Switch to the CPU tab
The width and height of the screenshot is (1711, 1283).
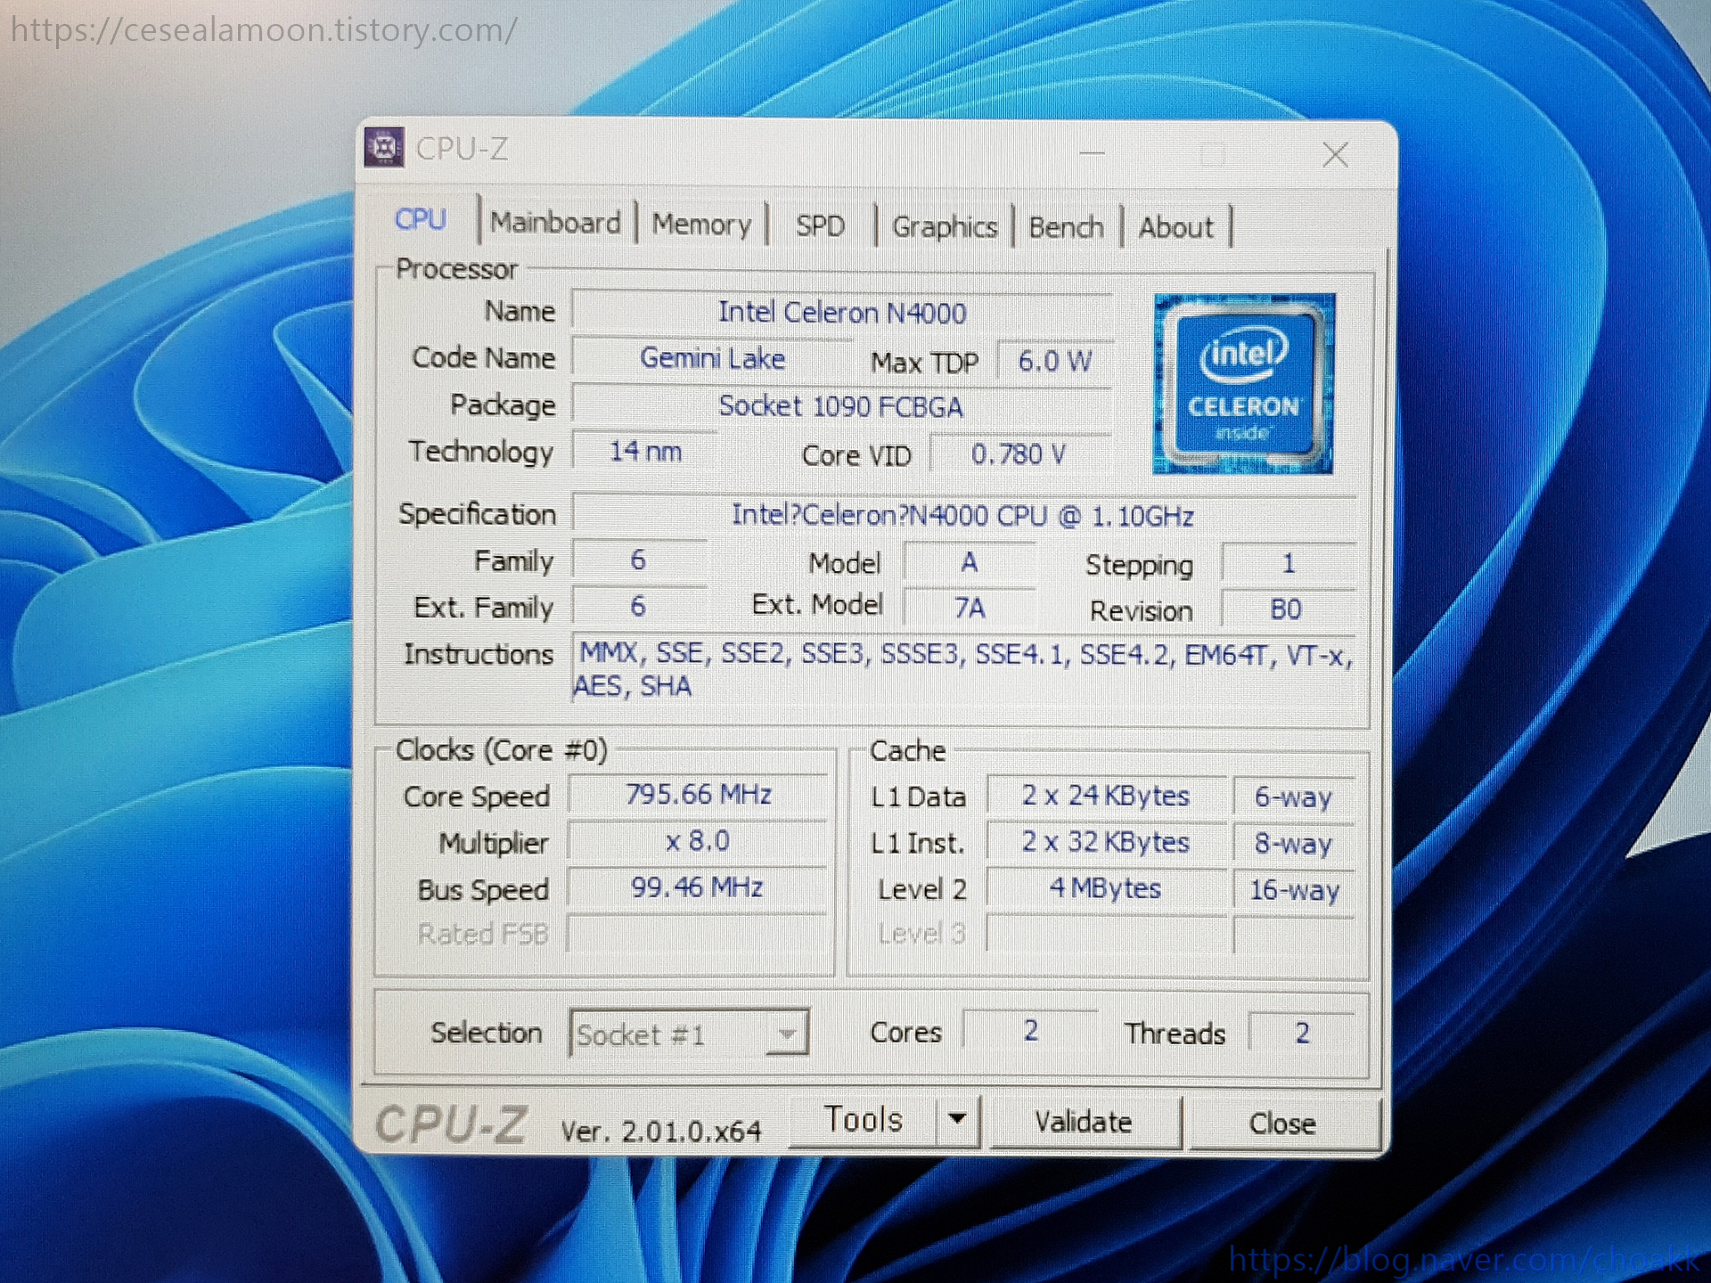(421, 219)
